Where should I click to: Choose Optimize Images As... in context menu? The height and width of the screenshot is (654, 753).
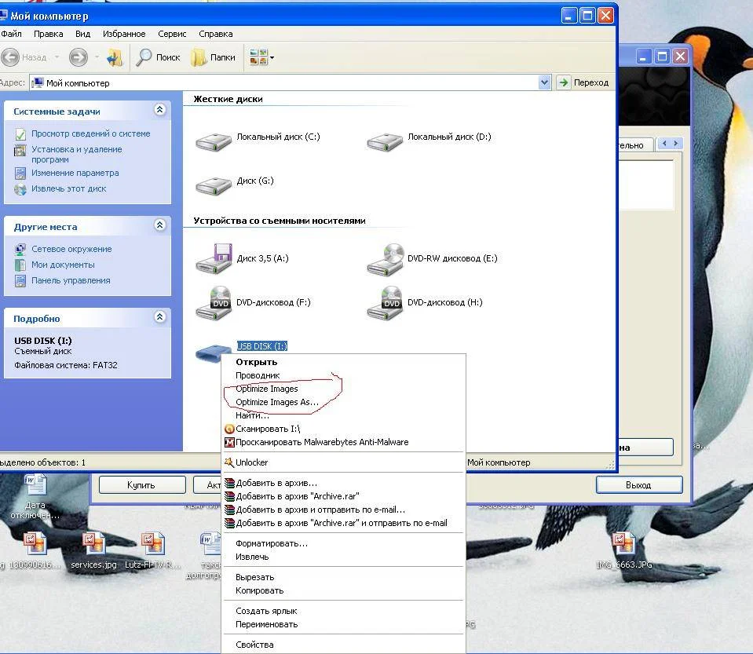(x=344, y=403)
